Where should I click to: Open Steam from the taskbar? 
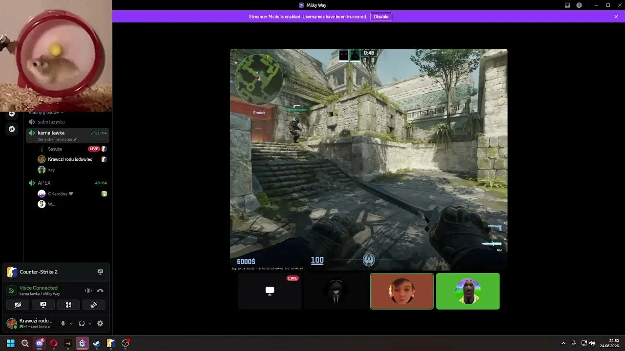97,343
